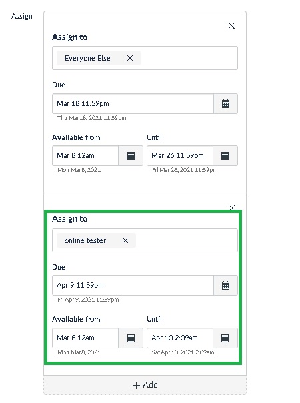Remove the Everyone Else assignee tag
This screenshot has height=403, width=300.
[130, 58]
